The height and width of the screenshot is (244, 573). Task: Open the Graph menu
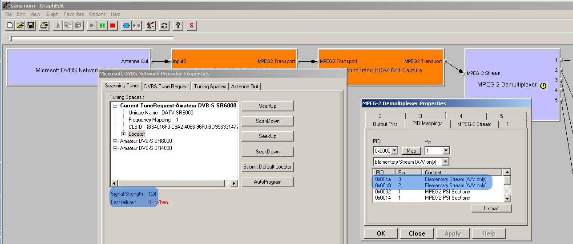(52, 14)
